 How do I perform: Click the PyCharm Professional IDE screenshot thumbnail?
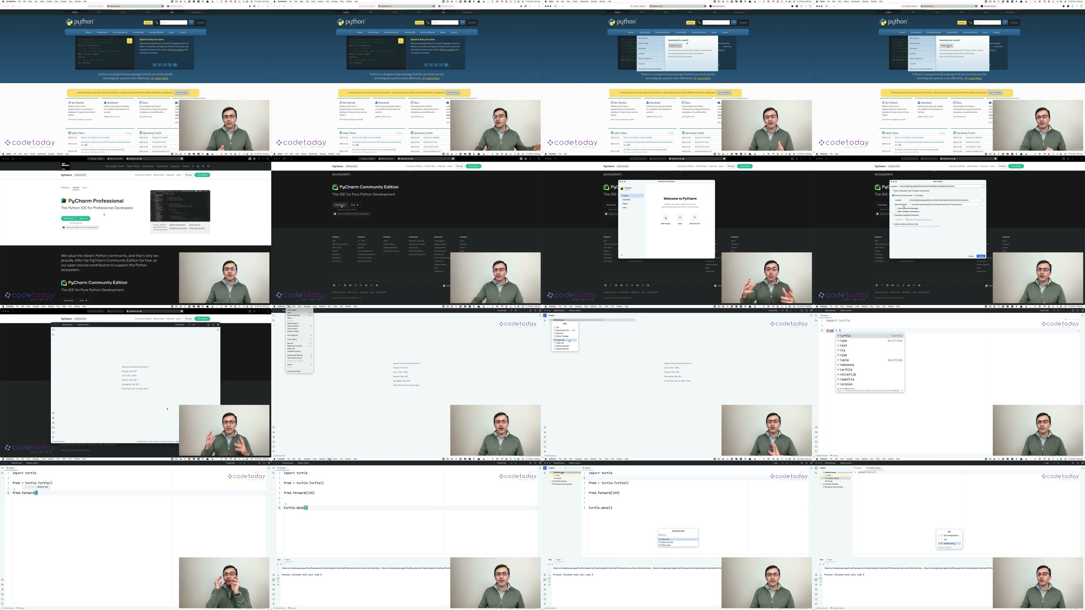pos(180,205)
